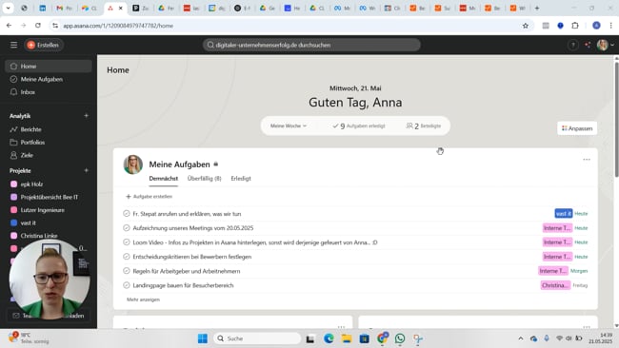Screen dimensions: 619x348
Task: Toggle the Asana sidebar hamburger menu
Action: (x=14, y=45)
